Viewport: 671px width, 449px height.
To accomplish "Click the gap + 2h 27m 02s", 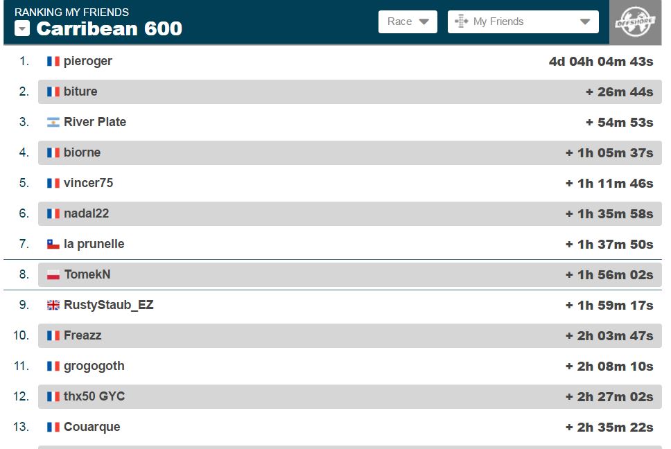I will [x=609, y=397].
